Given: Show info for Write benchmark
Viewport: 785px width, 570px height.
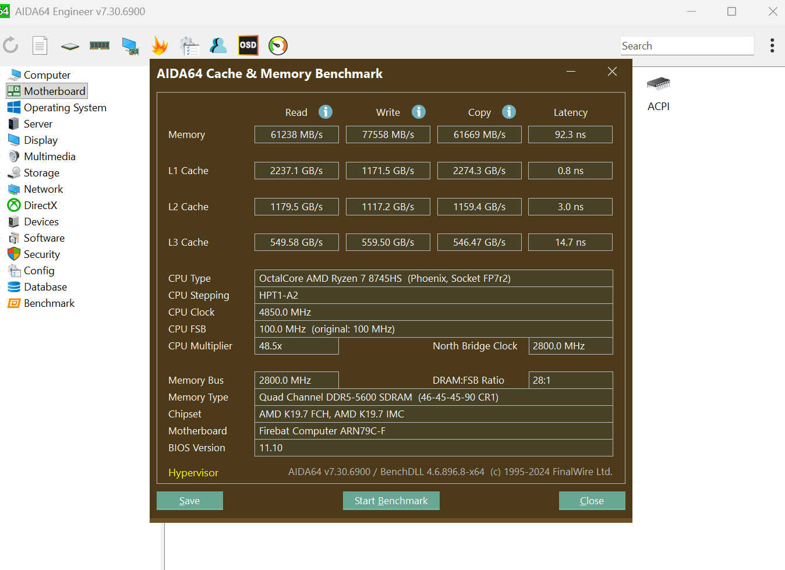Looking at the screenshot, I should tap(419, 112).
